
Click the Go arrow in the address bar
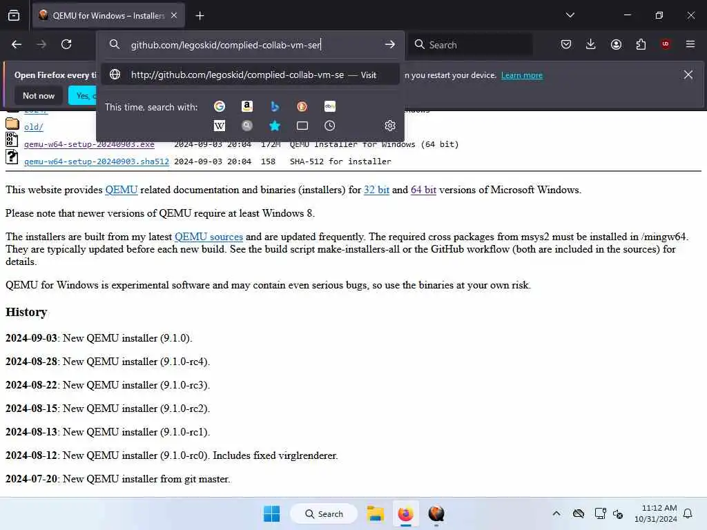pyautogui.click(x=390, y=45)
